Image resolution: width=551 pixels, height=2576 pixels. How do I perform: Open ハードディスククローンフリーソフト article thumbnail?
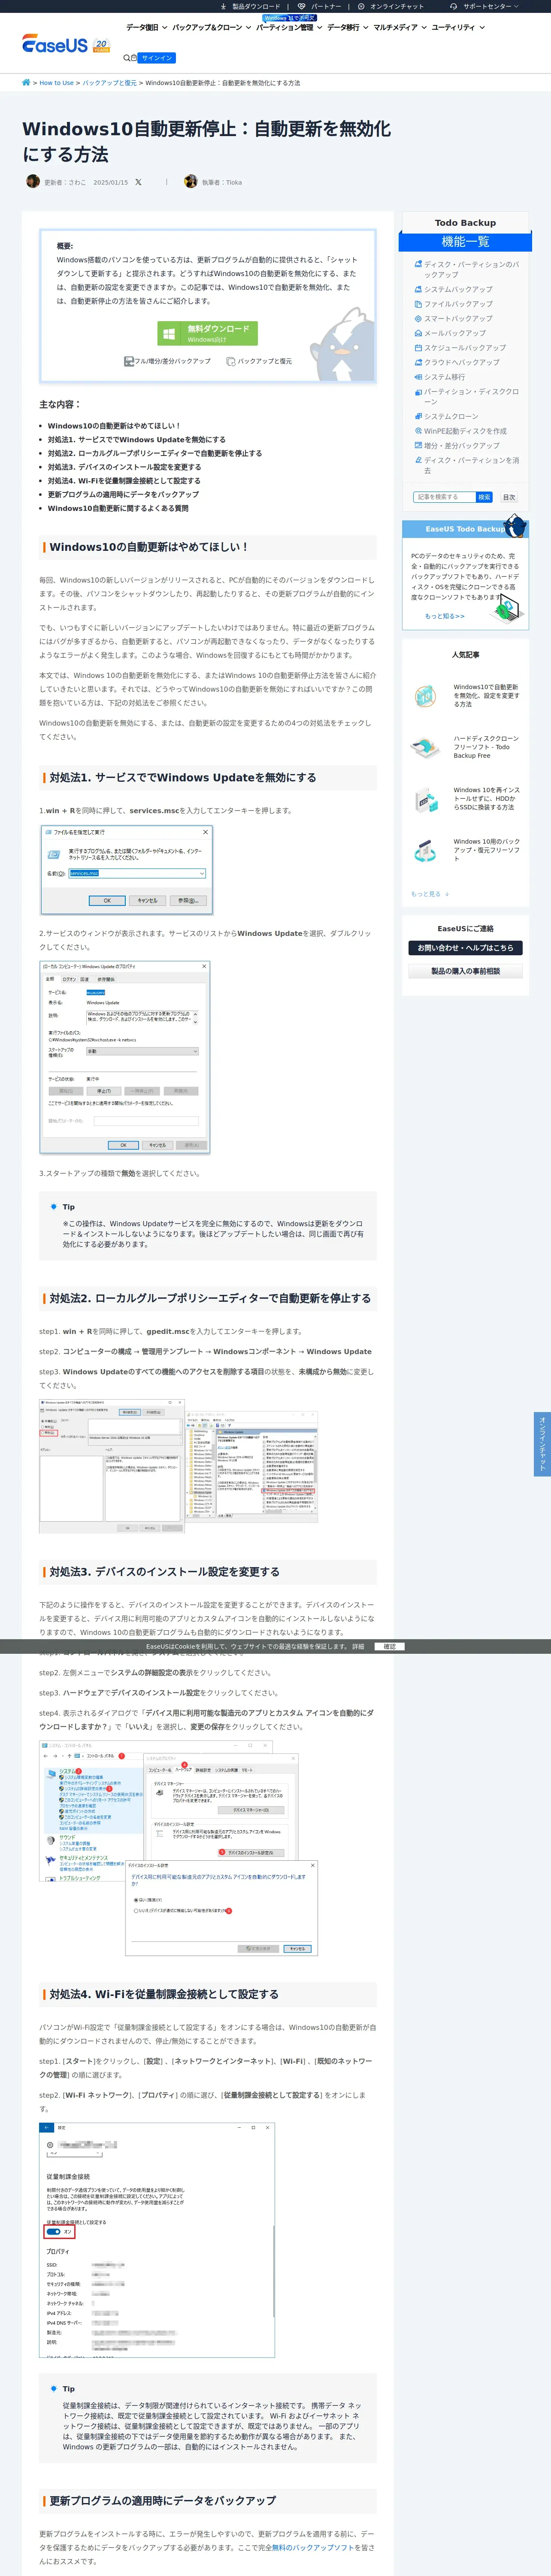tap(425, 747)
